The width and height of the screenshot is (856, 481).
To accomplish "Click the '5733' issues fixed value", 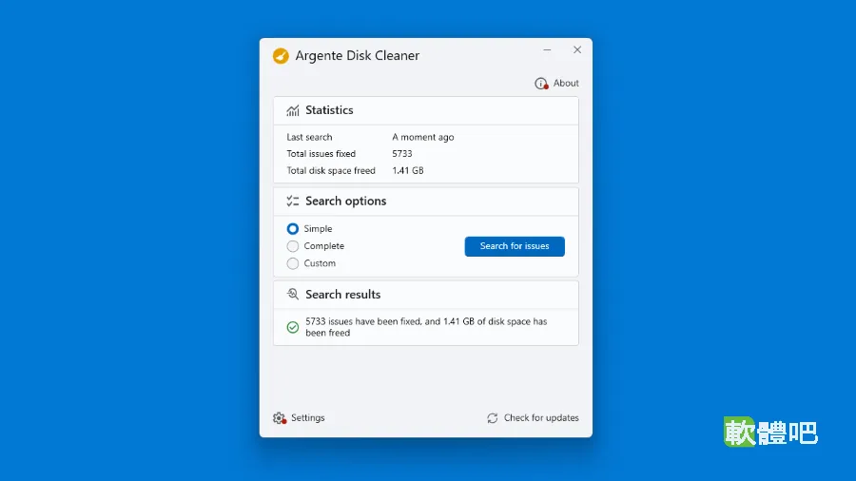I will pos(401,154).
